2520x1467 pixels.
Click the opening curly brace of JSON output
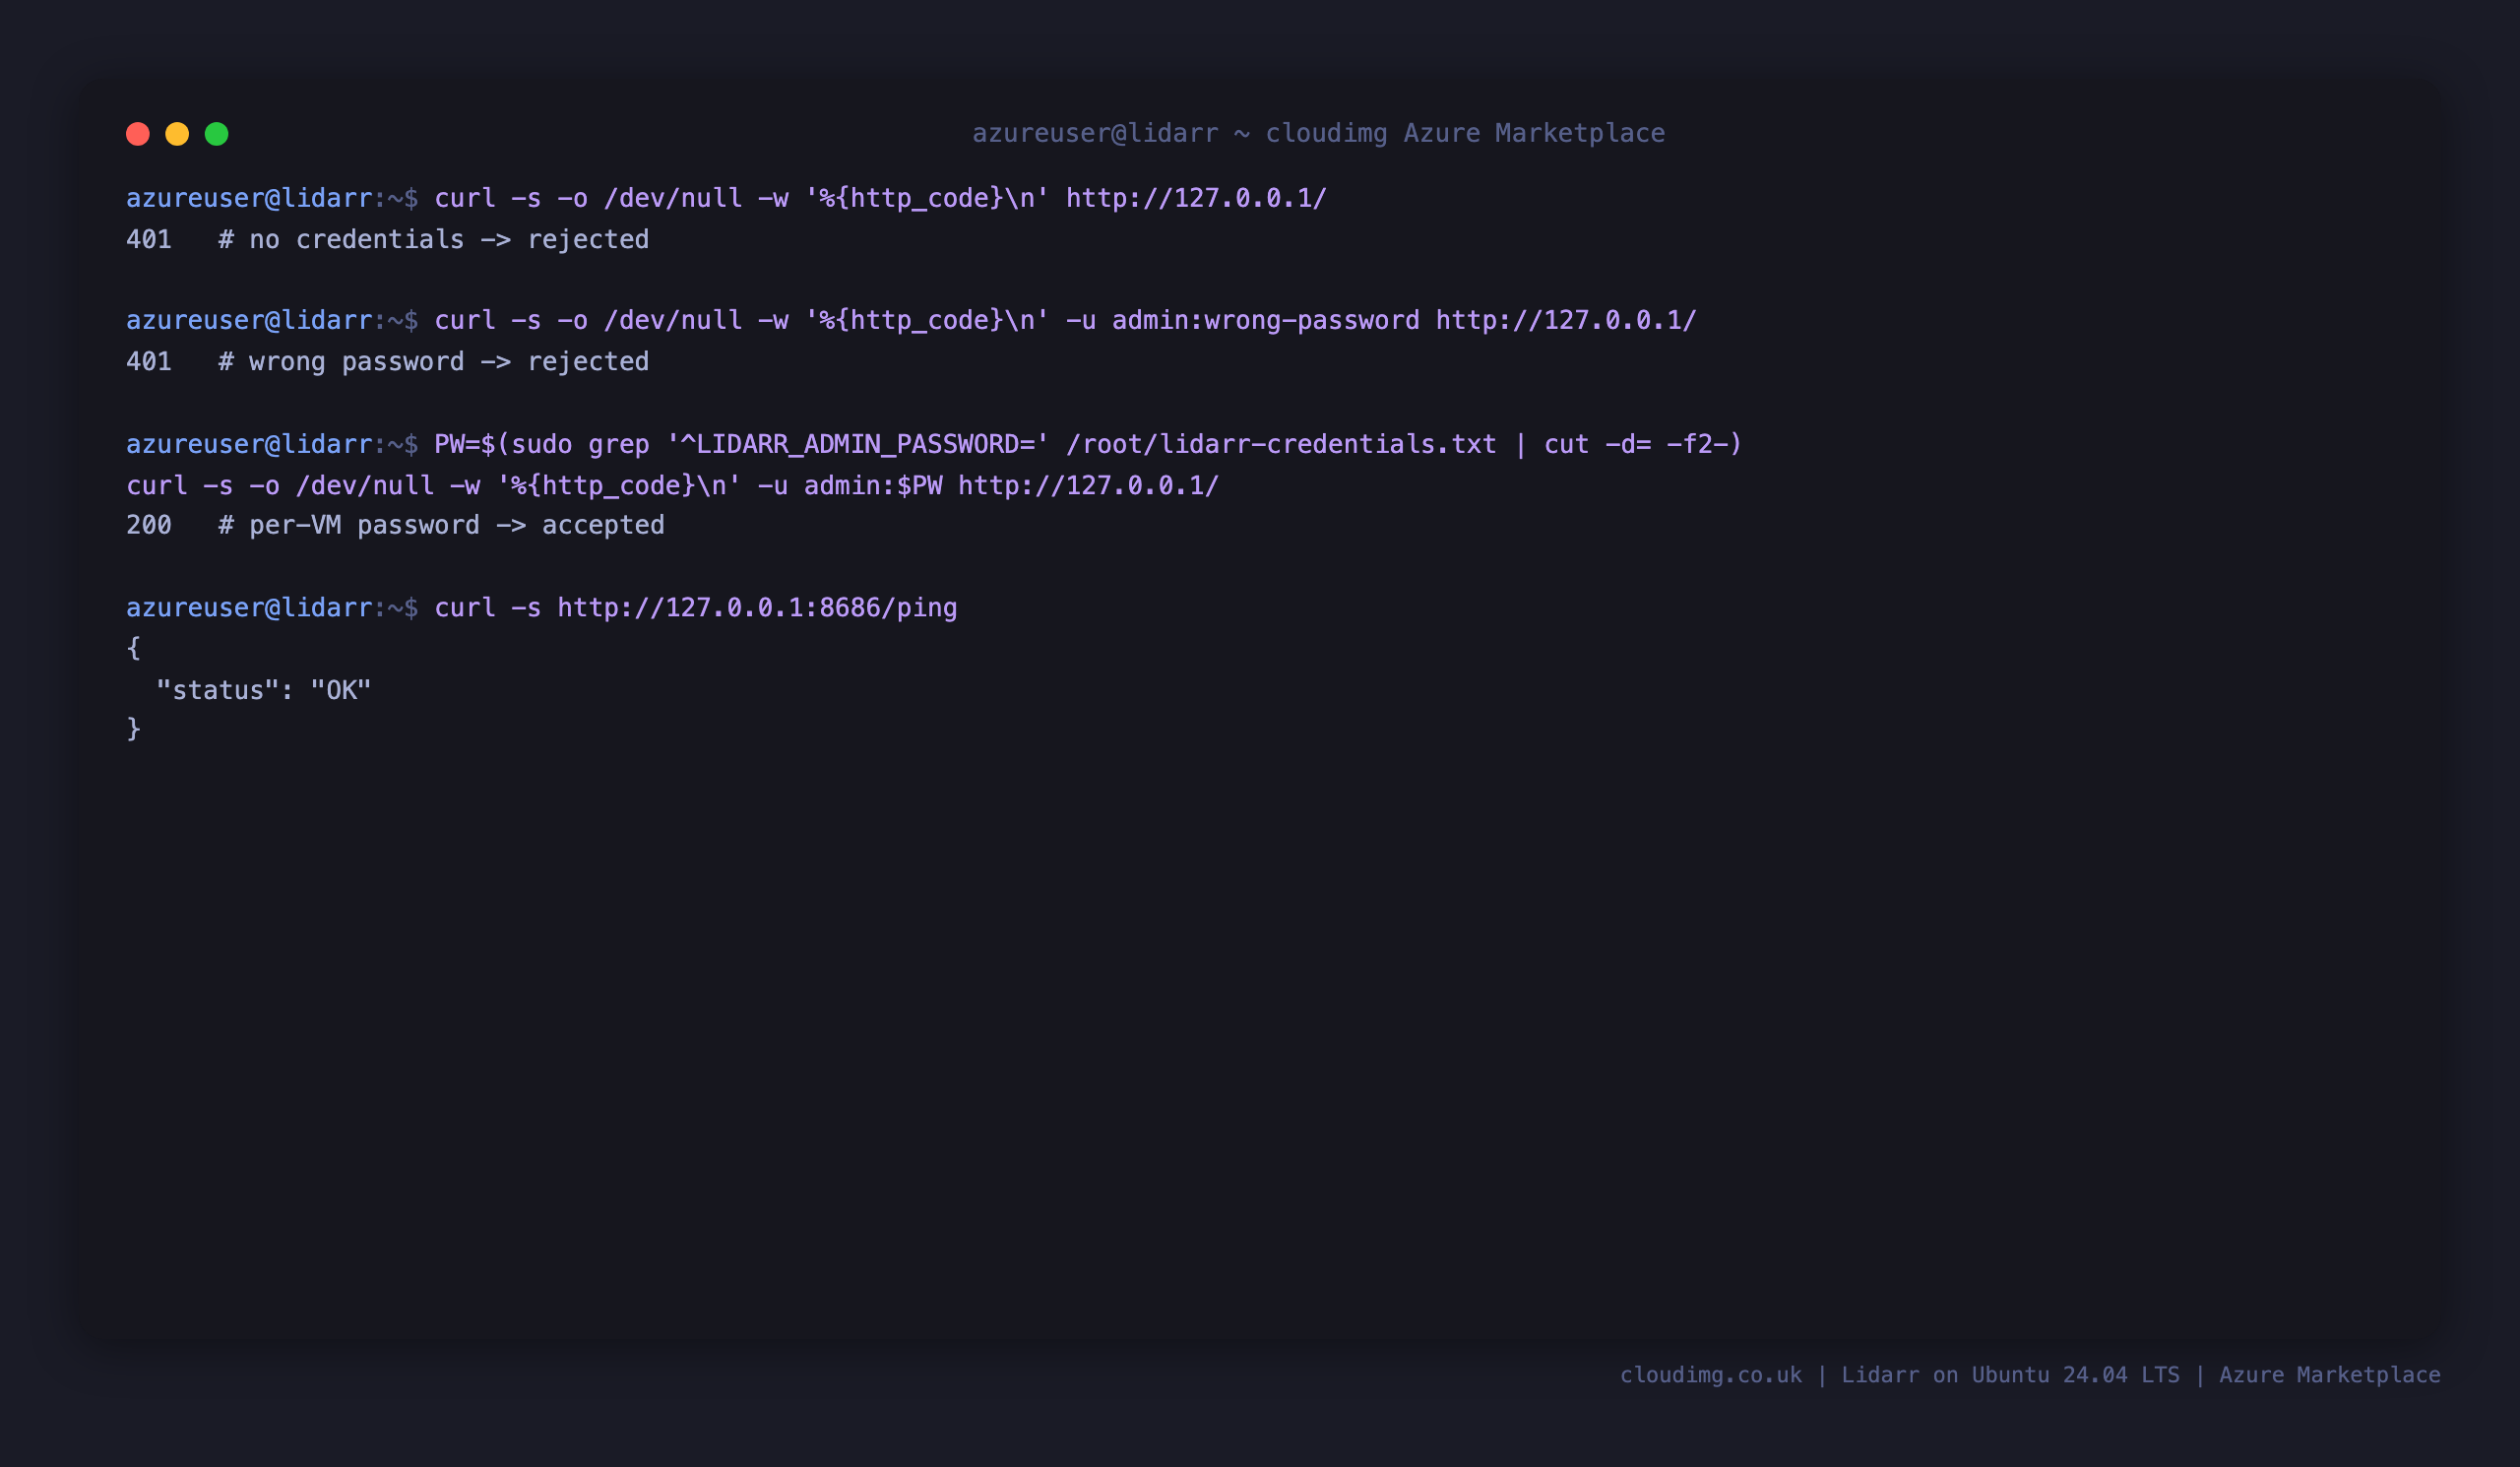click(x=134, y=648)
